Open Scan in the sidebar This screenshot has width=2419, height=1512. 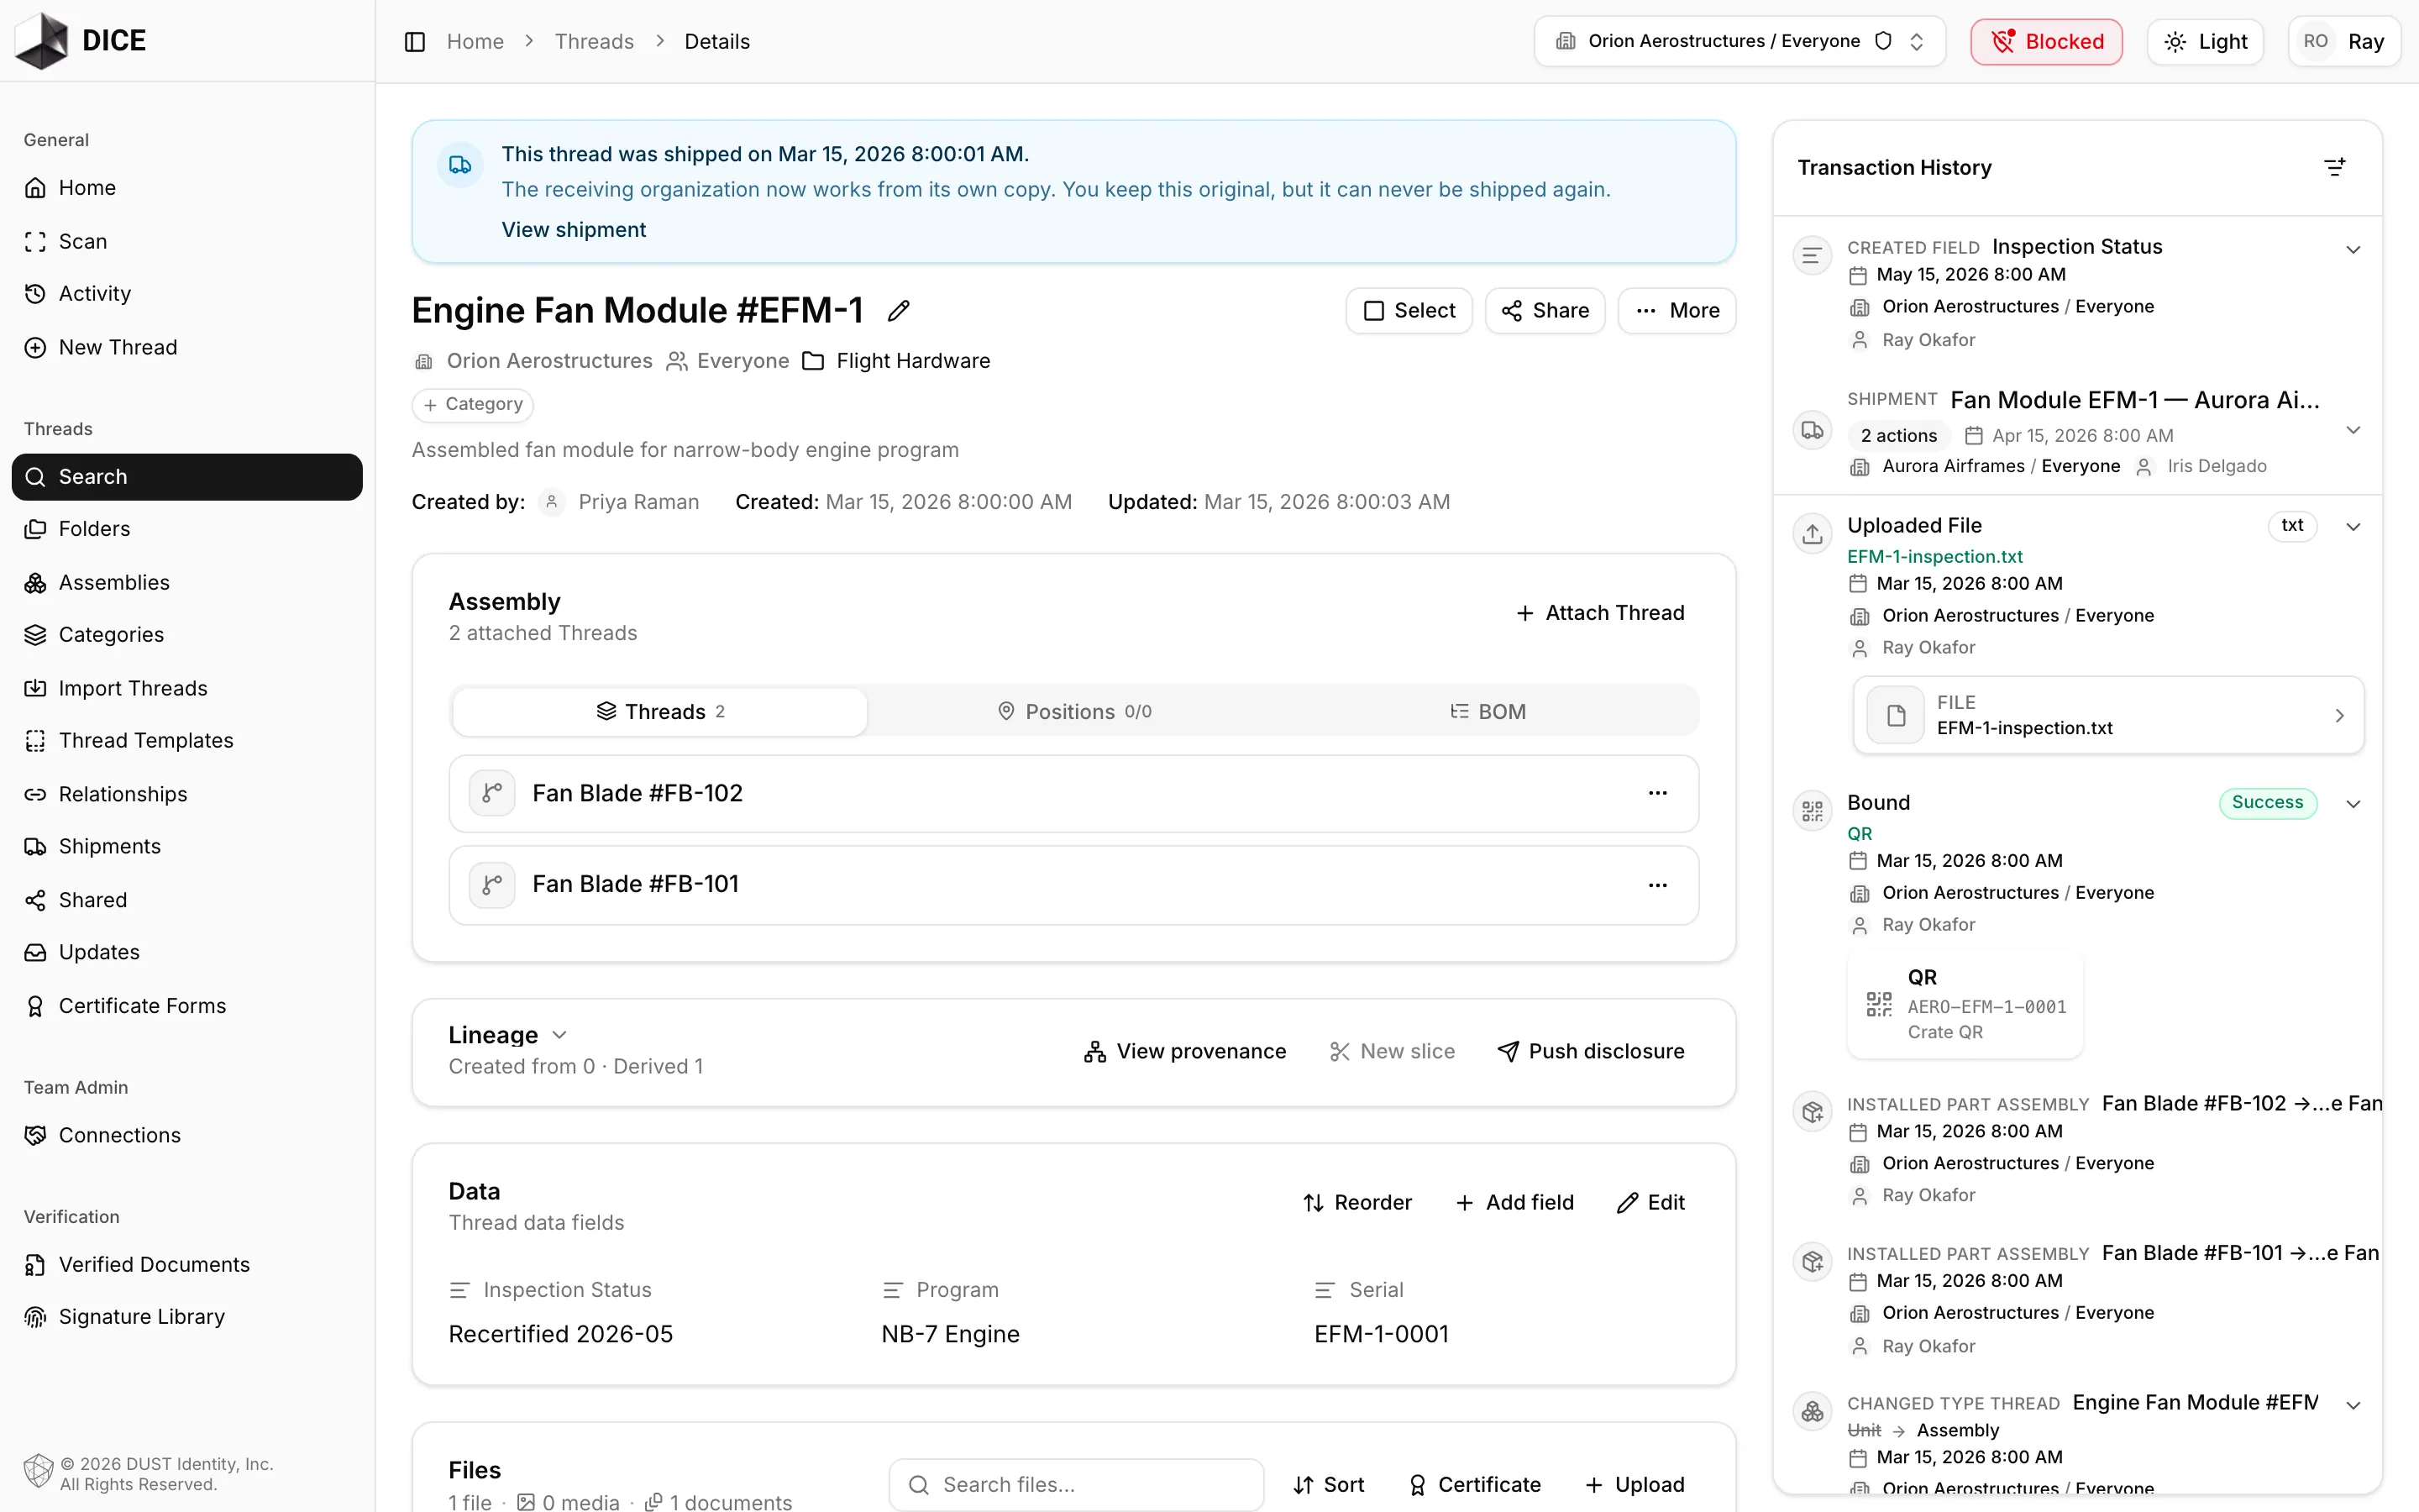[187, 241]
